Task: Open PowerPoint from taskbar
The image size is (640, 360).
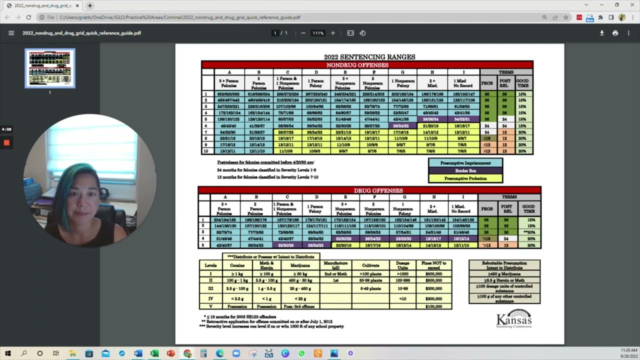Action: pos(171,353)
